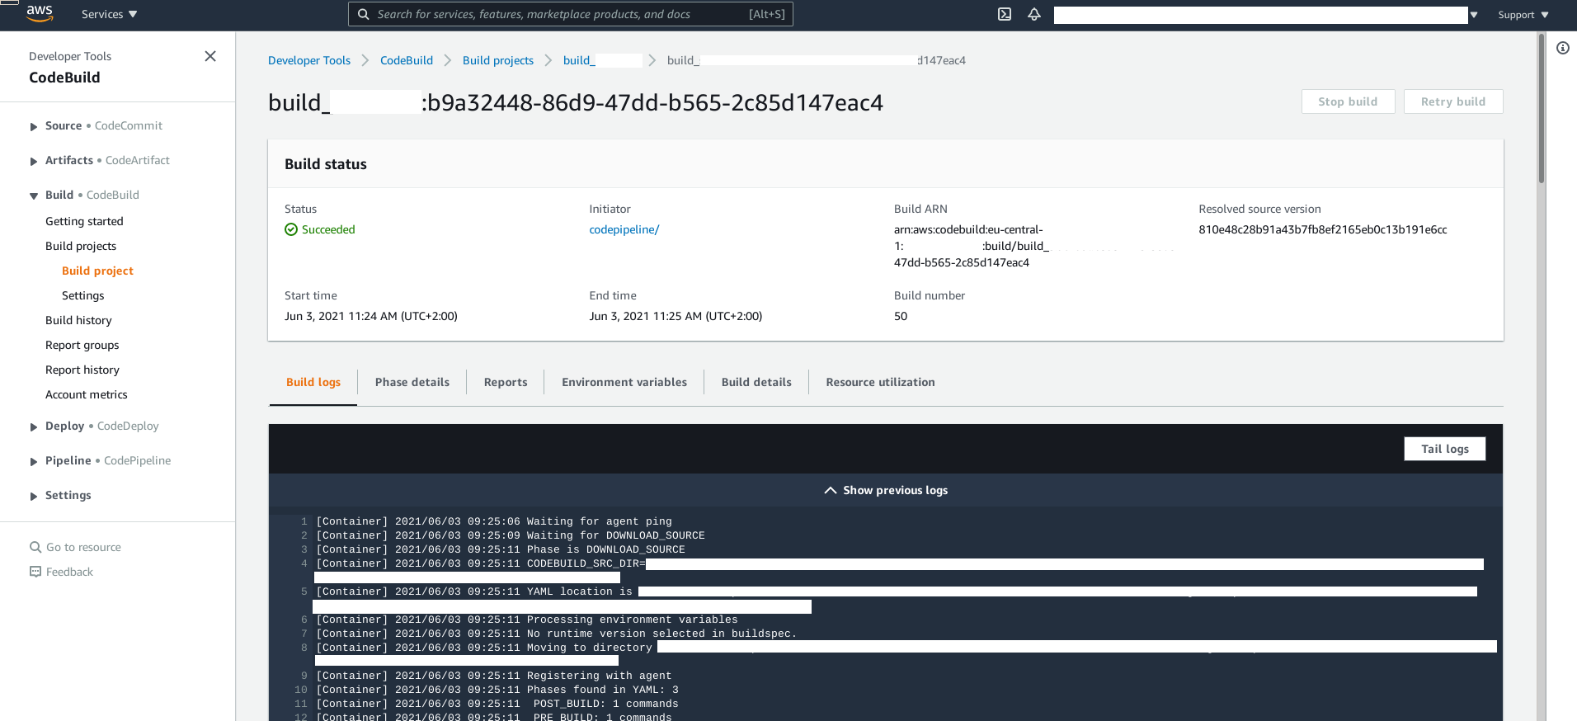This screenshot has width=1577, height=721.
Task: Click the AWS logo home icon
Action: pyautogui.click(x=39, y=12)
